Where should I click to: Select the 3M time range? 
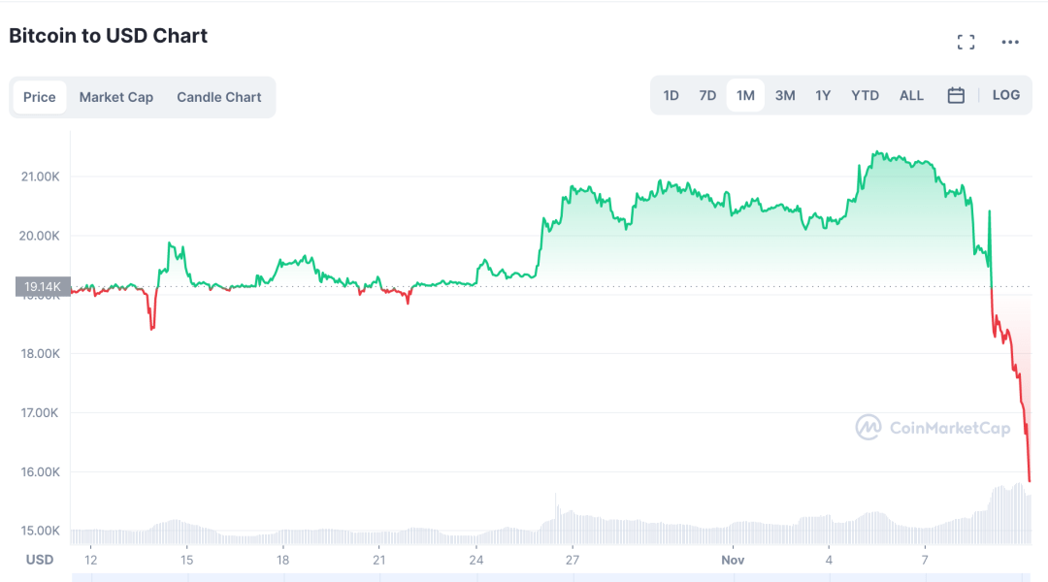click(785, 95)
